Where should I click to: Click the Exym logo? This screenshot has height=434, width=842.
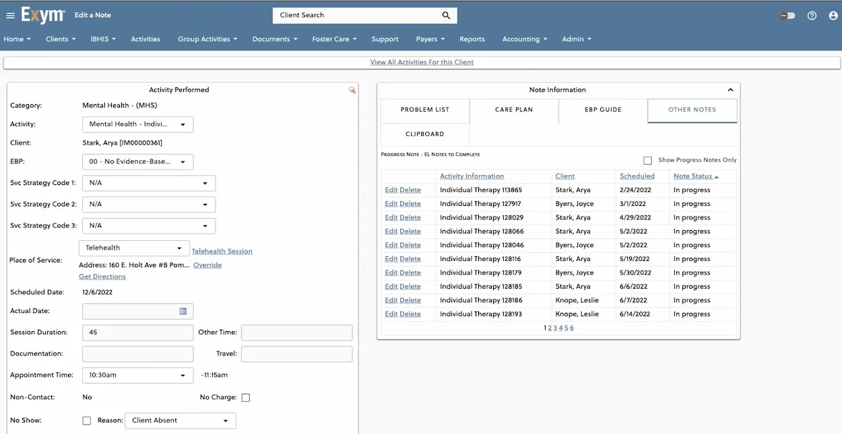[x=42, y=15]
